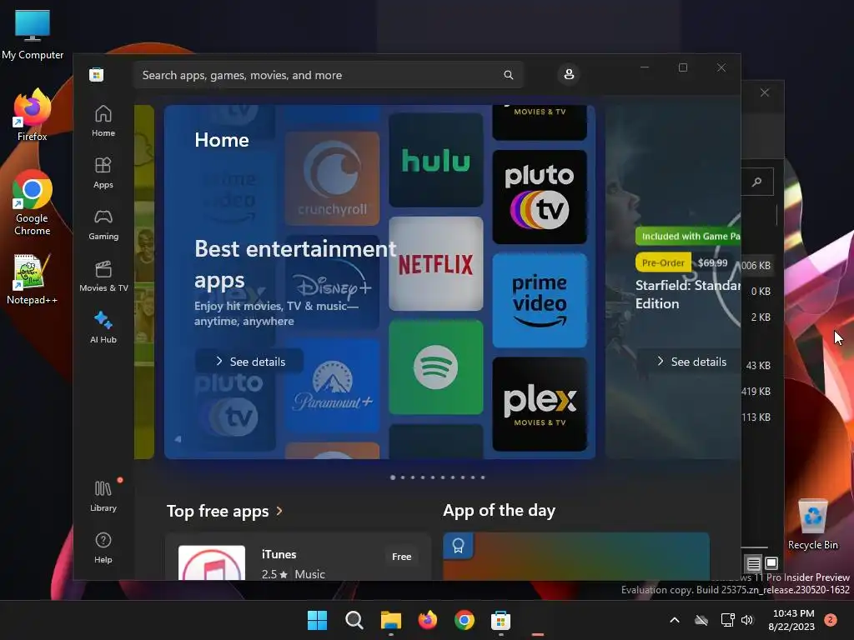Screen dimensions: 854x640
Task: Select the first carousel page dot
Action: click(x=393, y=477)
